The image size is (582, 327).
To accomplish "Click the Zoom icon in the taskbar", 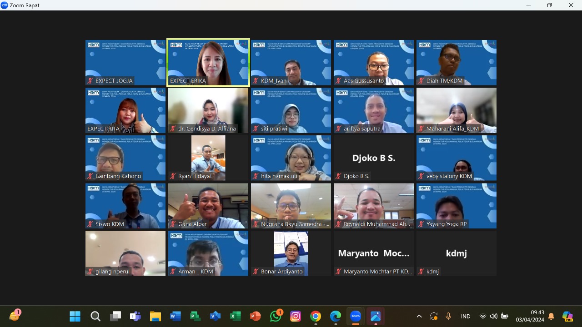I will coord(356,316).
